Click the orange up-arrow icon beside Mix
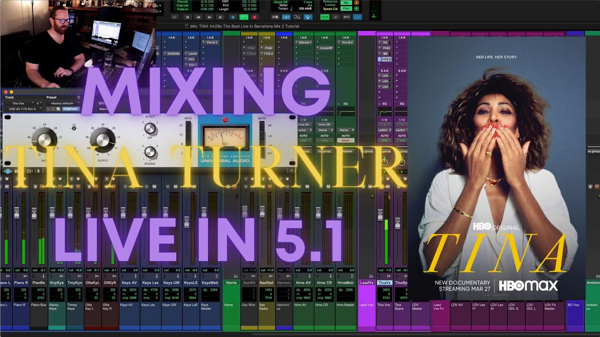The width and height of the screenshot is (600, 337). pos(357,3)
